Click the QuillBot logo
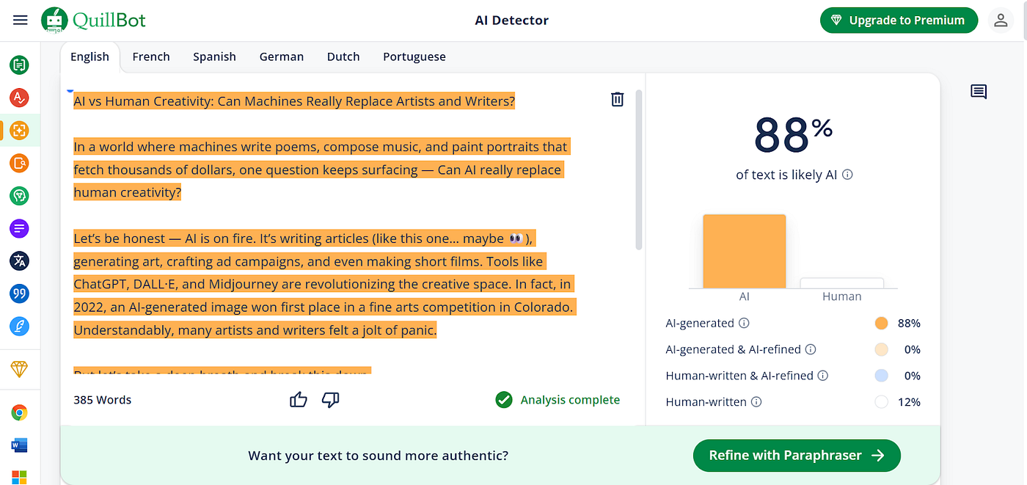This screenshot has height=485, width=1027. [93, 20]
